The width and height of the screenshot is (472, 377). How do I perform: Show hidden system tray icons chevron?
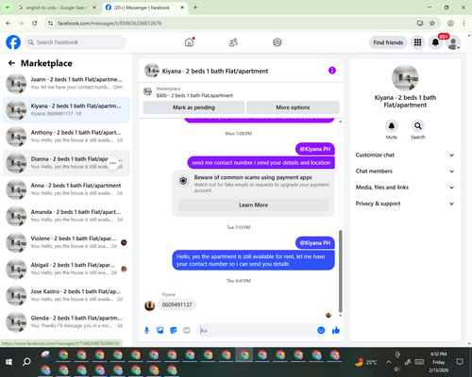[389, 362]
